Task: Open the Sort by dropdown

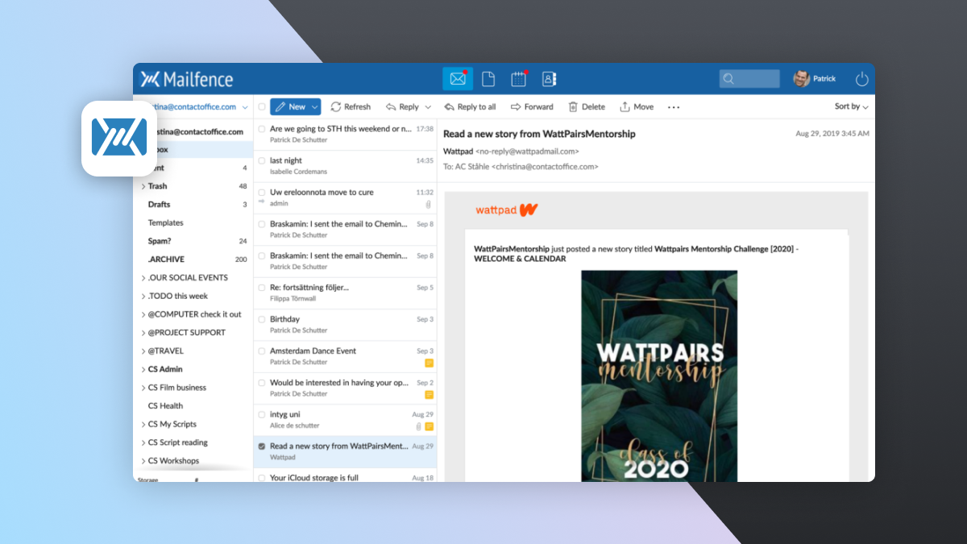Action: [852, 106]
